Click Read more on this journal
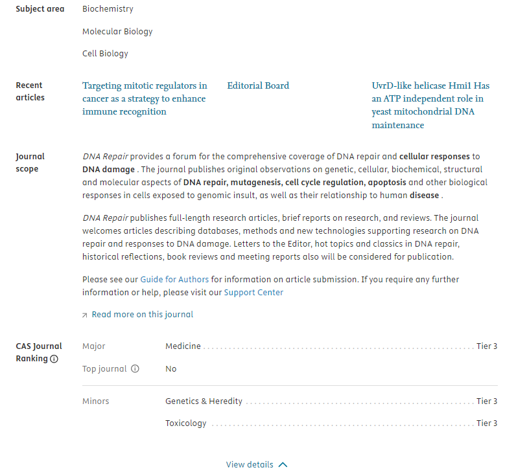Image resolution: width=516 pixels, height=472 pixels. (x=143, y=315)
